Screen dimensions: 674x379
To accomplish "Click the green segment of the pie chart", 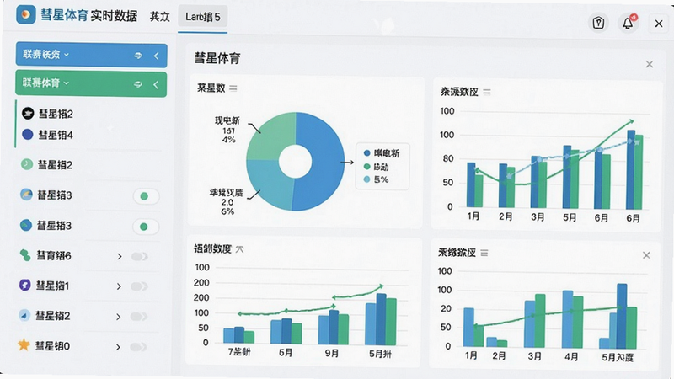I will click(x=273, y=136).
